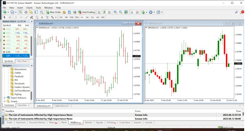Image resolution: width=247 pixels, height=131 pixels.
Task: Click the Market Watch vertical scrollbar
Action: pyautogui.click(x=31, y=46)
